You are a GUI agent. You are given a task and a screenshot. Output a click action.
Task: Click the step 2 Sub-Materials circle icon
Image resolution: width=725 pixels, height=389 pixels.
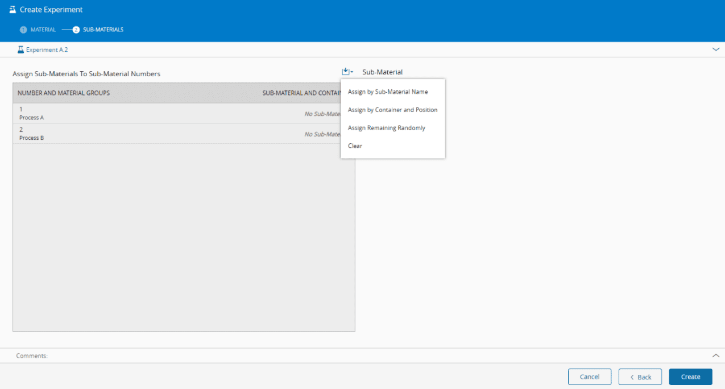(76, 30)
